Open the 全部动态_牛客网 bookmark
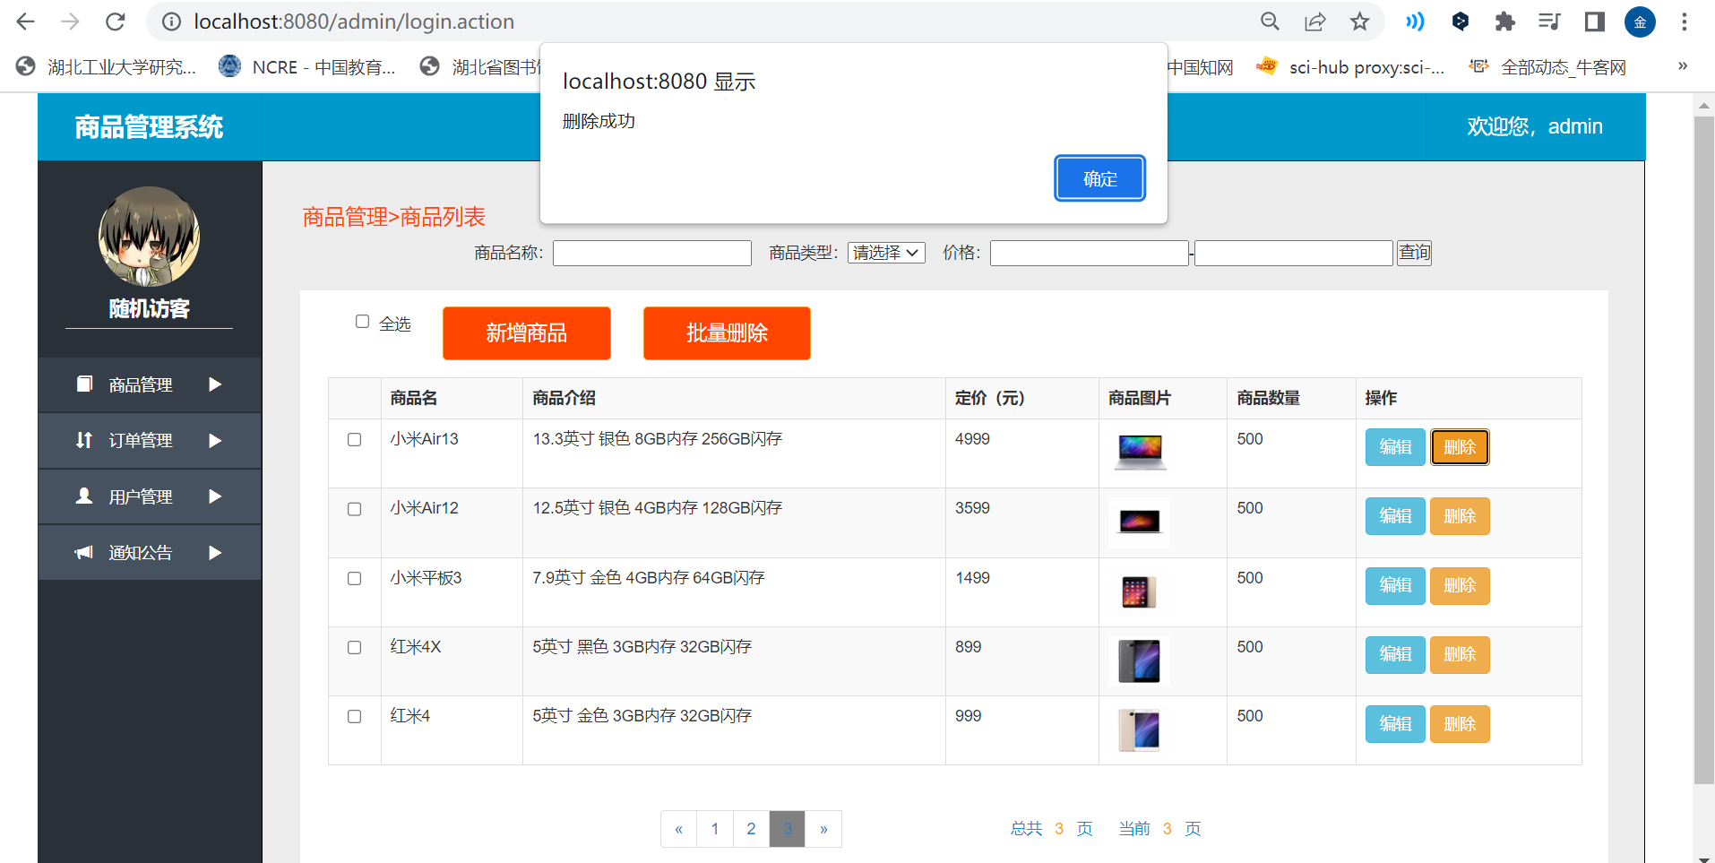Screen dimensions: 1715x863 [x=1548, y=66]
